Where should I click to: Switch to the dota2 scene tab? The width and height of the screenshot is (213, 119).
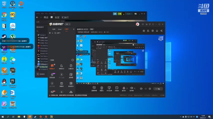[x=60, y=29]
